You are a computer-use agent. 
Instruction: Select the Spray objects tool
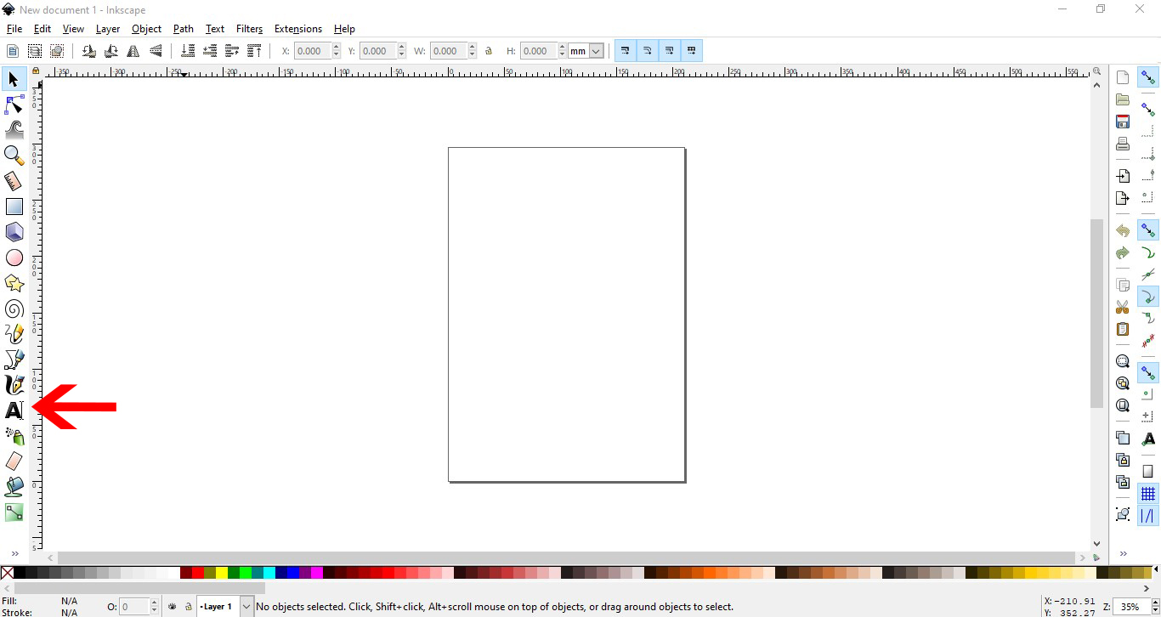coord(14,436)
